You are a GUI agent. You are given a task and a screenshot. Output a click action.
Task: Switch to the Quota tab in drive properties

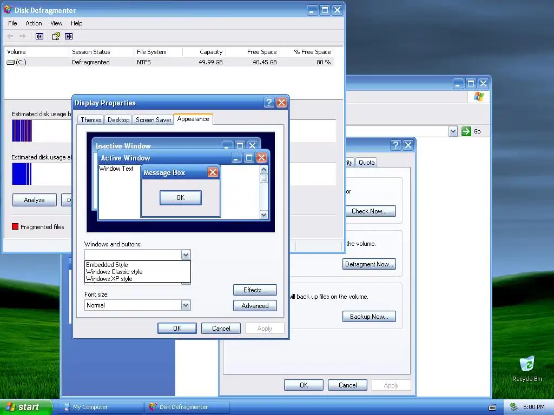[366, 163]
